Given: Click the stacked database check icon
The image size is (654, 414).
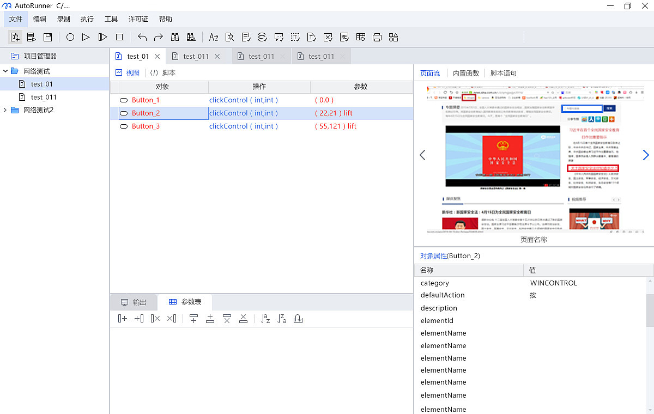Looking at the screenshot, I should 262,37.
